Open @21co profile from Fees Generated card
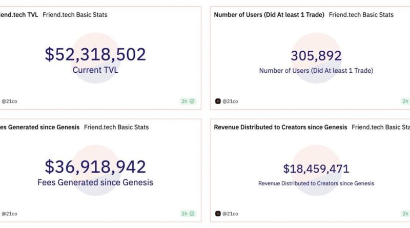Viewport: 410px width, 228px height. click(x=11, y=213)
